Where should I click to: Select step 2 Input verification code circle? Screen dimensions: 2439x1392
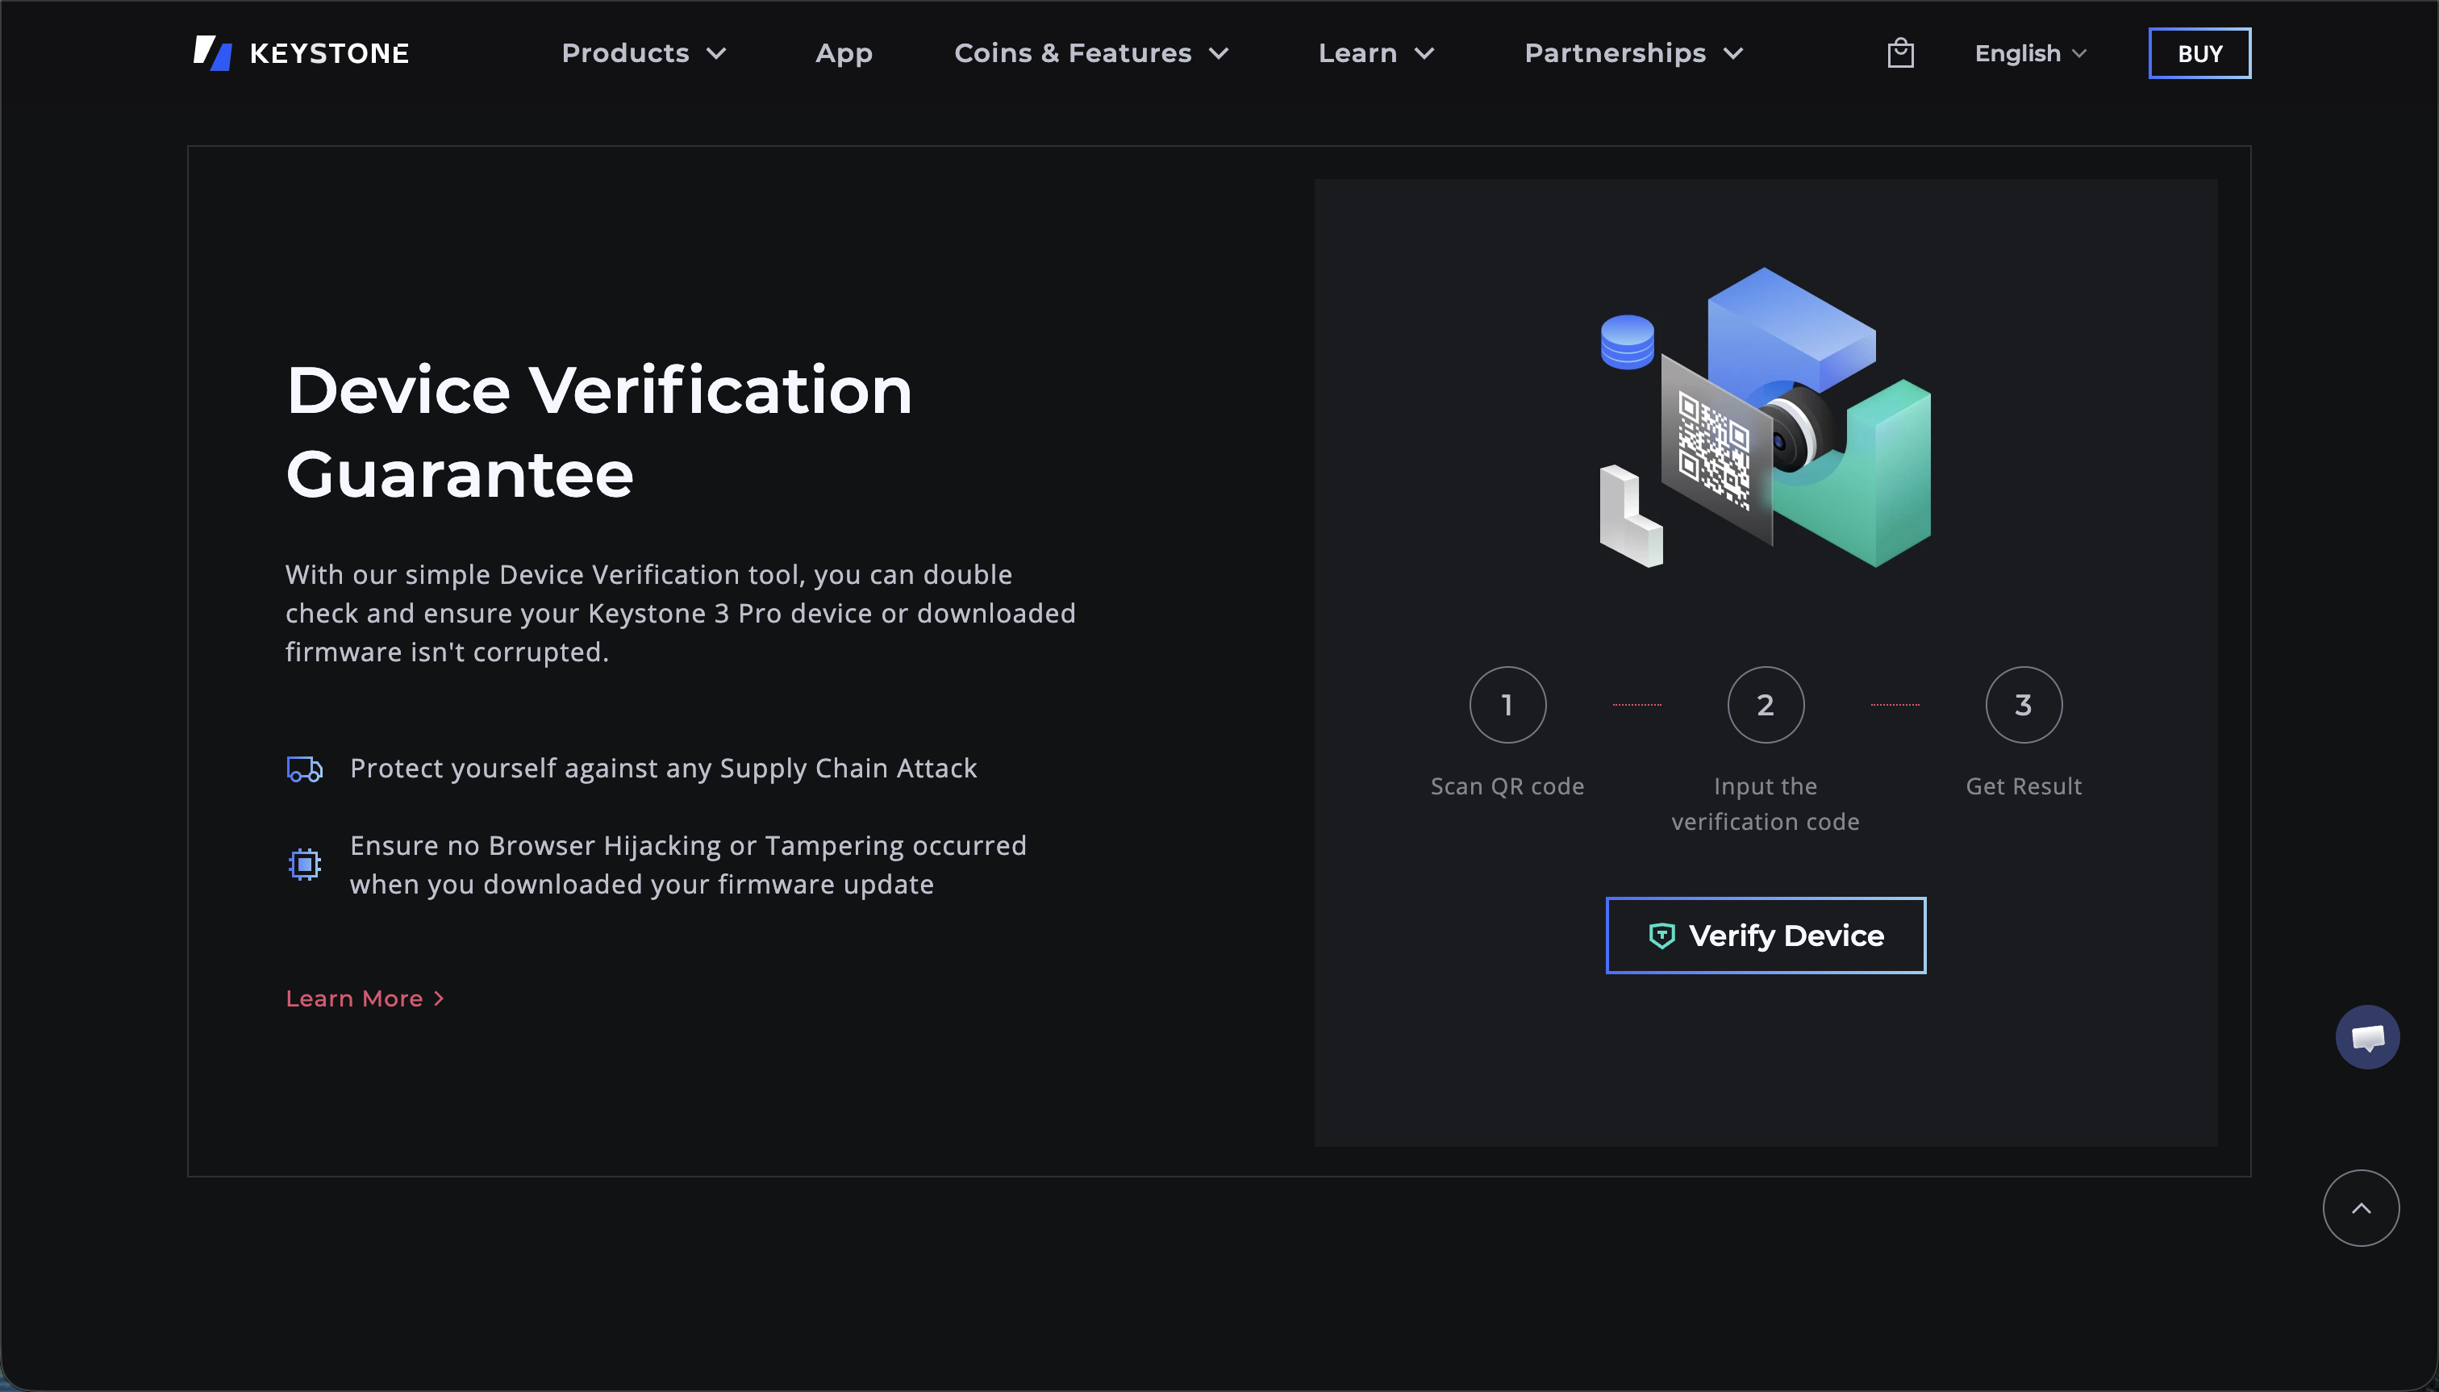coord(1765,705)
